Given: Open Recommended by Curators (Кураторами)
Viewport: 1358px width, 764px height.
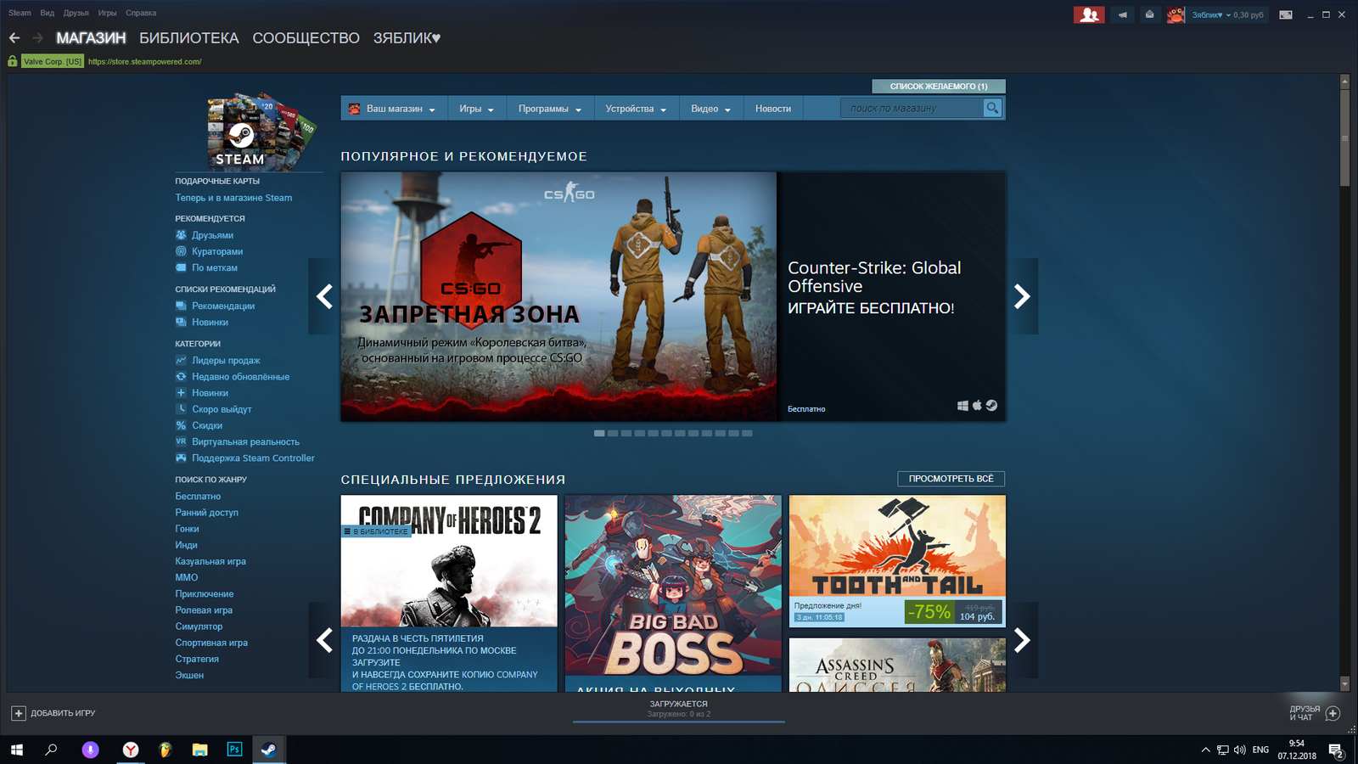Looking at the screenshot, I should [x=217, y=251].
